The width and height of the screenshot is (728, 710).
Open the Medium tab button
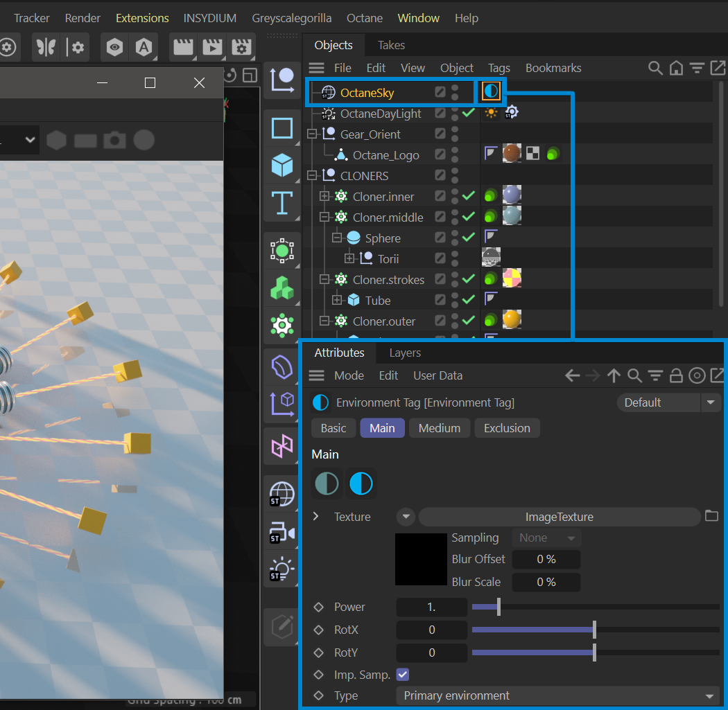click(439, 428)
